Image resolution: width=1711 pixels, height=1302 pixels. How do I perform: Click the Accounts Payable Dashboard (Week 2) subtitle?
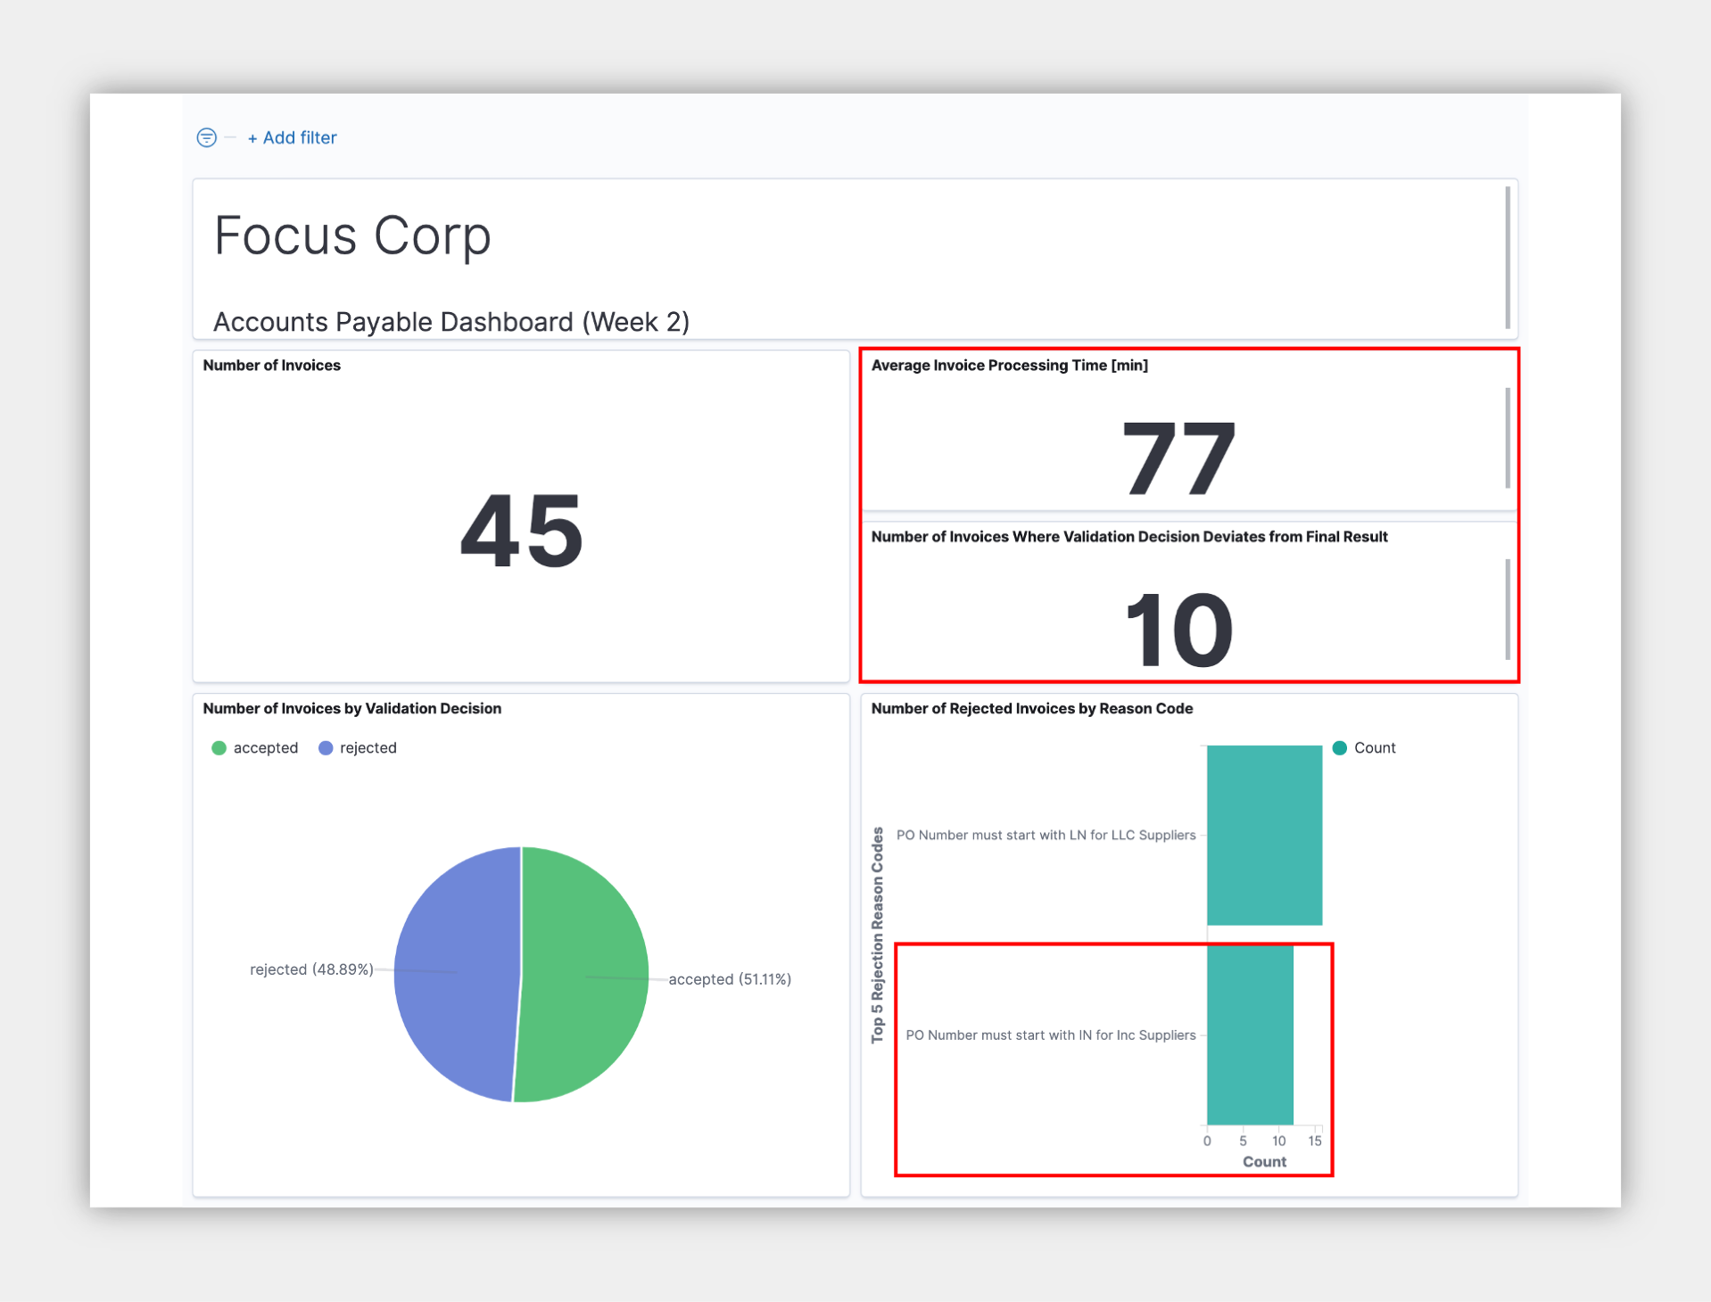click(451, 321)
